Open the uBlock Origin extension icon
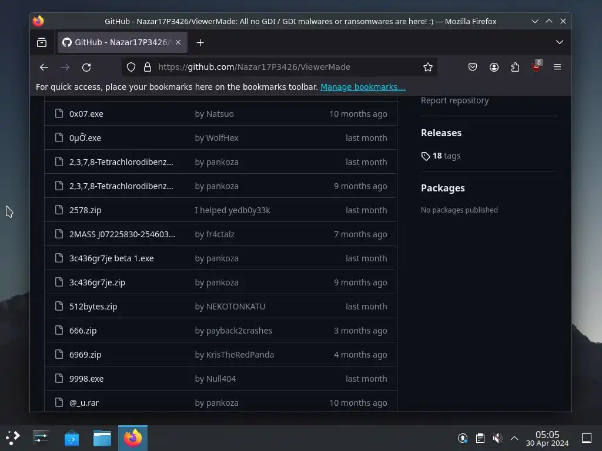The height and width of the screenshot is (451, 602). (x=536, y=67)
